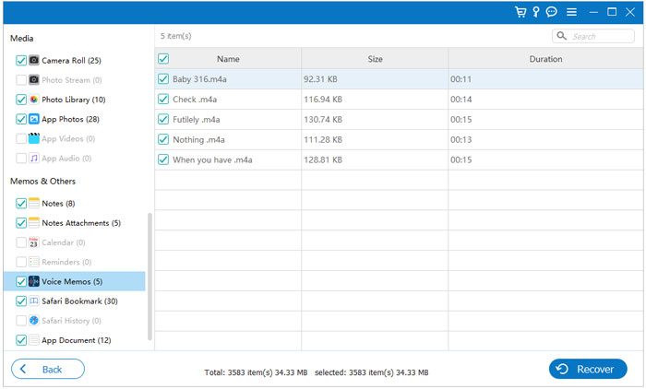Screen dimensions: 646x389
Task: Click the Recover button
Action: click(588, 369)
